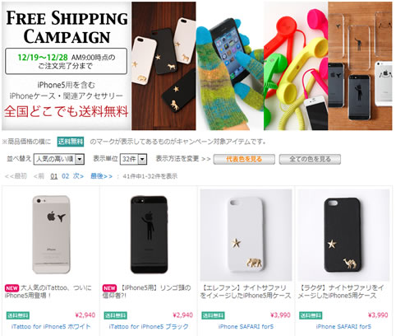
Task: Click the Free Shipping Campaign banner
Action: coord(197,66)
